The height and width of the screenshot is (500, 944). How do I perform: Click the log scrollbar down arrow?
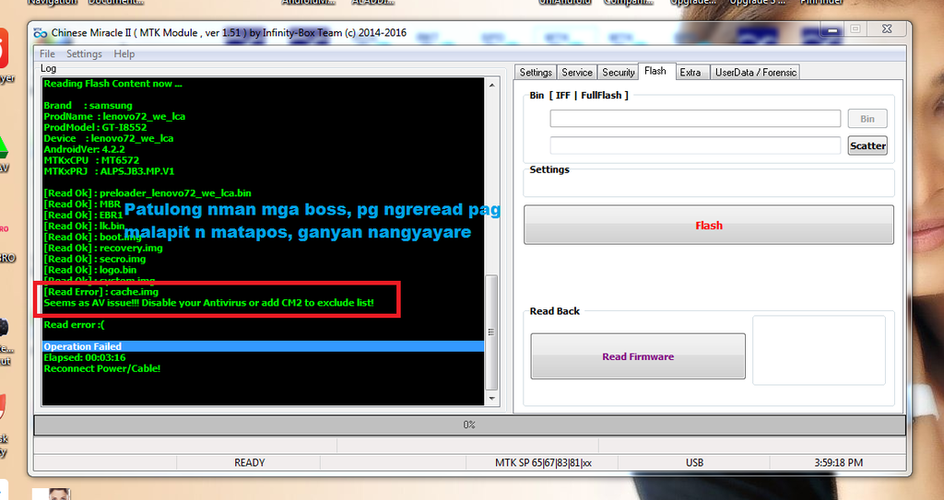[492, 399]
